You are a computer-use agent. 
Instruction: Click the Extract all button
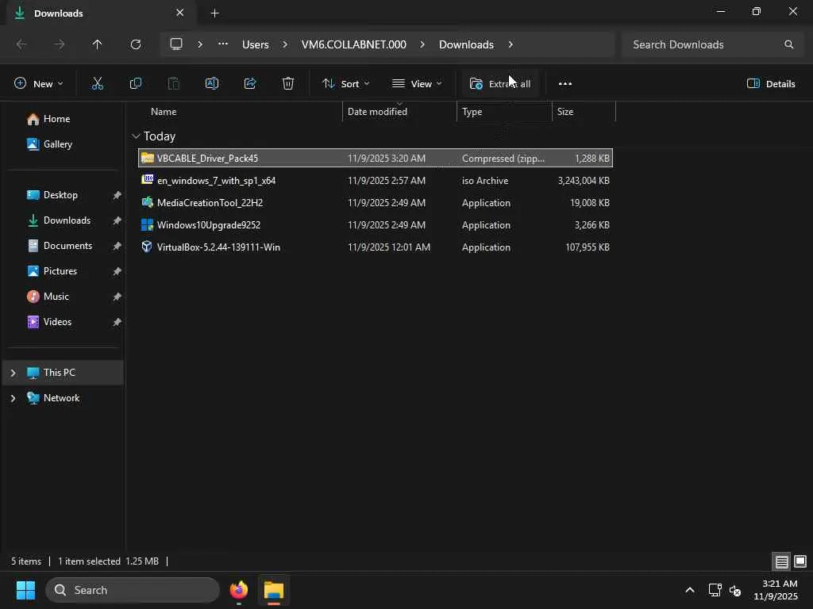tap(500, 83)
